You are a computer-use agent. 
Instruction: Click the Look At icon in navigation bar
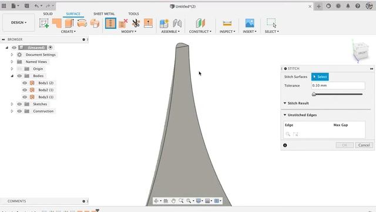point(166,201)
